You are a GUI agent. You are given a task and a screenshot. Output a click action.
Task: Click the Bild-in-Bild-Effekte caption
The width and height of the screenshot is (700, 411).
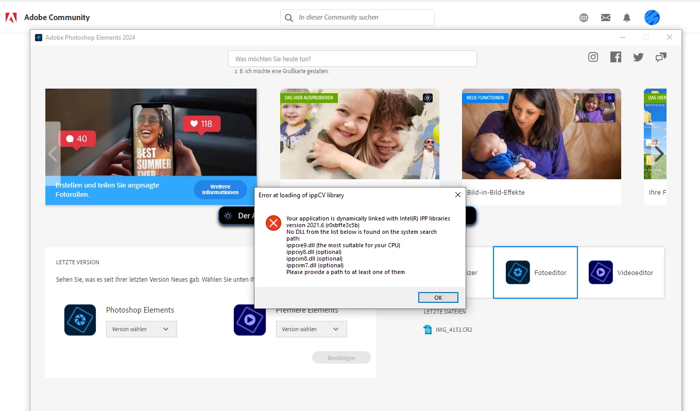[x=496, y=193]
